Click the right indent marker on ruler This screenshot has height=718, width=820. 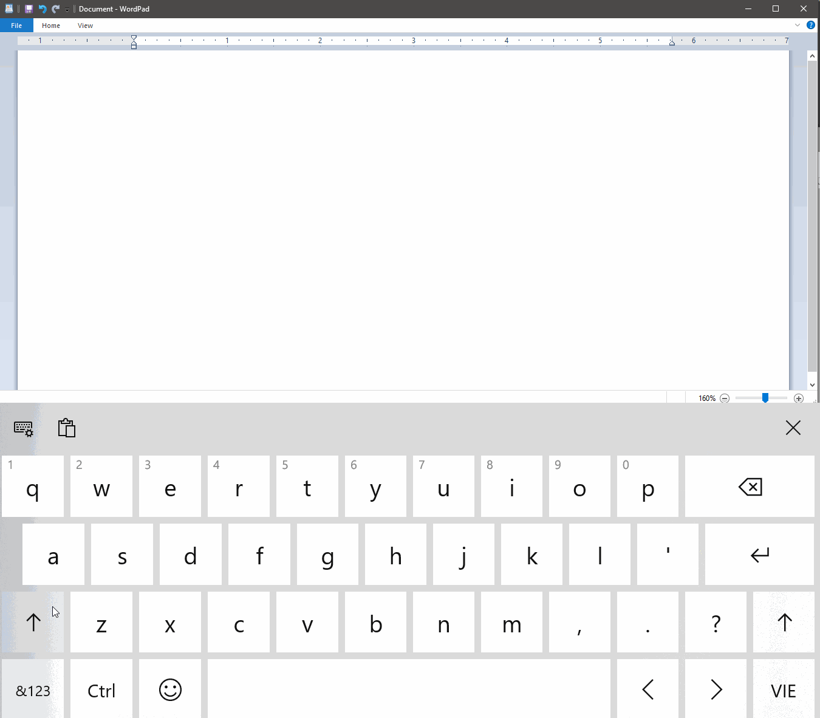[x=672, y=43]
